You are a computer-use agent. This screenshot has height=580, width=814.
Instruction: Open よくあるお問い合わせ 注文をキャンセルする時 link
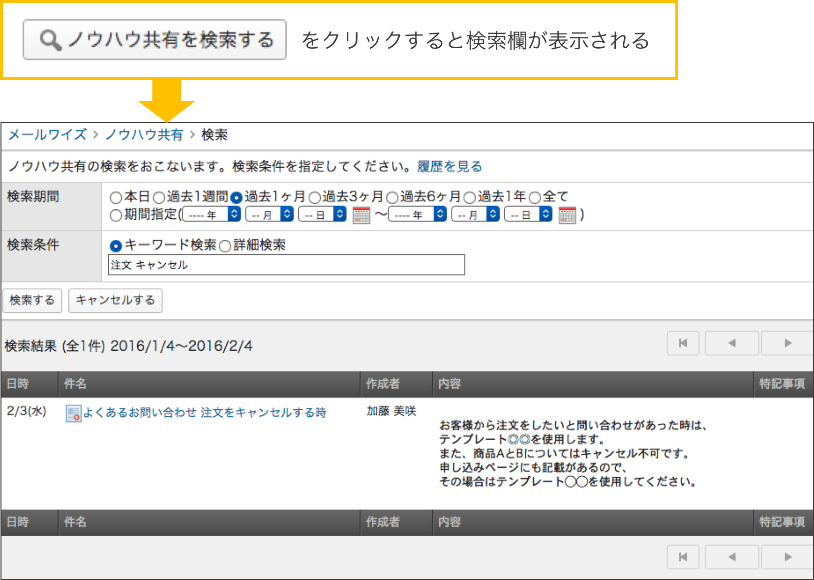(x=205, y=413)
